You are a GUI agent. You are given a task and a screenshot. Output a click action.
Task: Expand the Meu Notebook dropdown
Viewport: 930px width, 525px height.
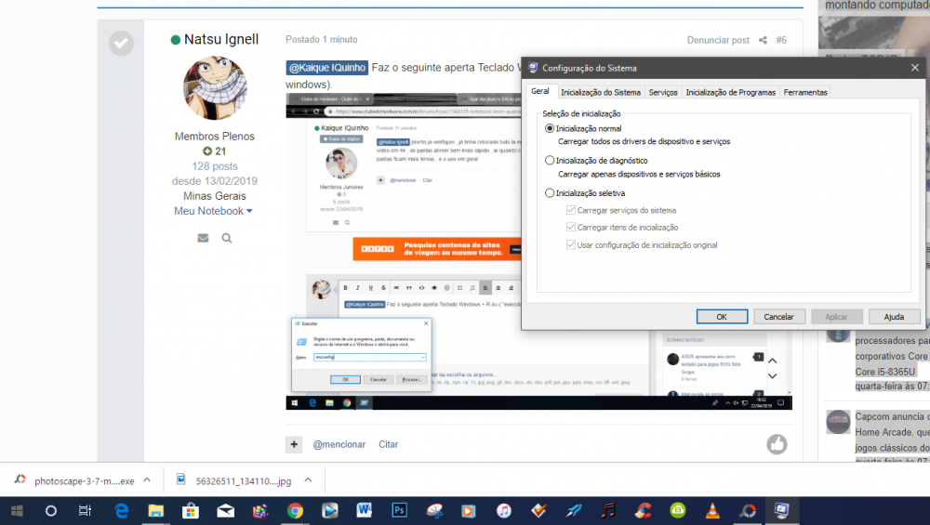[x=249, y=212]
